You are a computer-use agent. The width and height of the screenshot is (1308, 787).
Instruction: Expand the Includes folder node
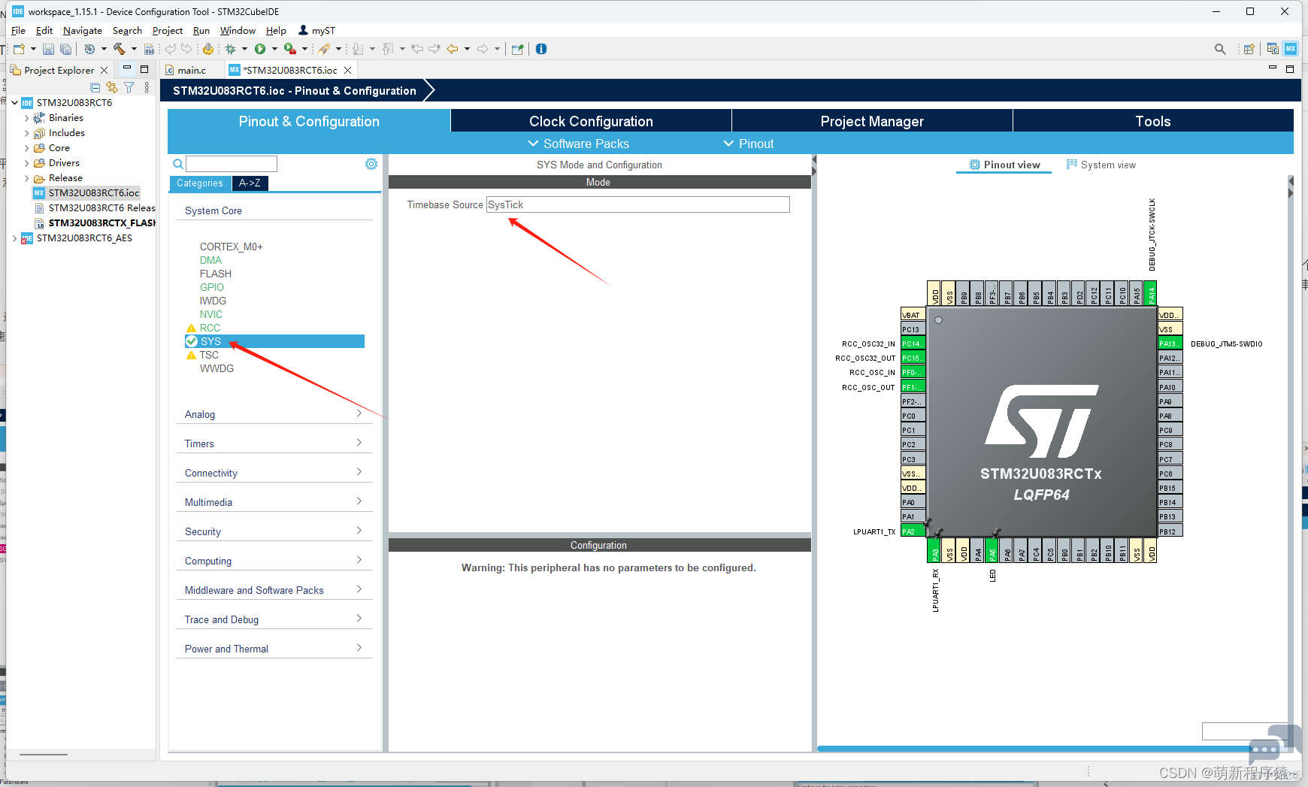pos(27,133)
